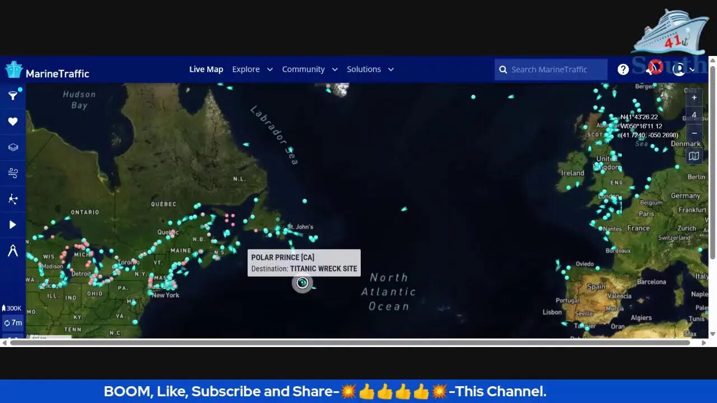Expand the chevron next to Explore
The width and height of the screenshot is (717, 403).
pos(269,69)
